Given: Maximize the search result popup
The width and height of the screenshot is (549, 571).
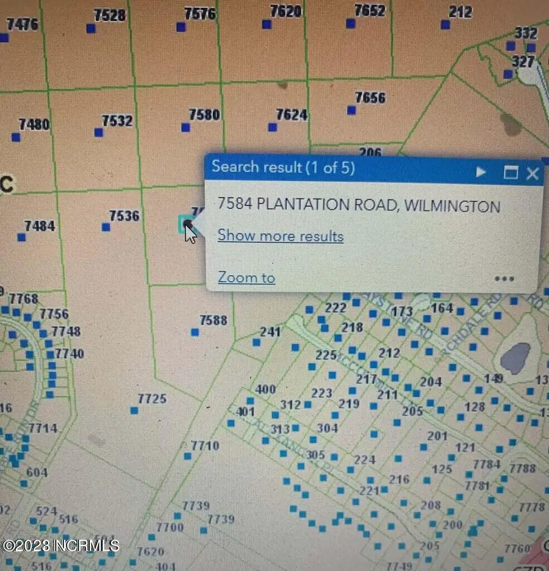Looking at the screenshot, I should tap(511, 173).
